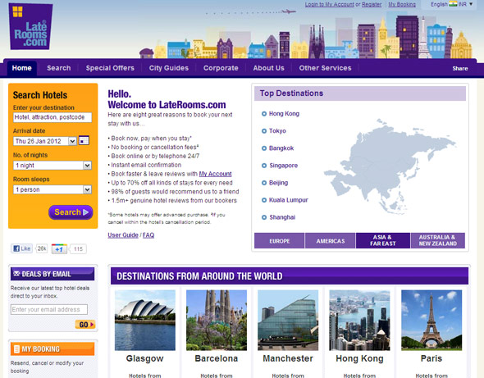Select Beijing destination

click(278, 183)
